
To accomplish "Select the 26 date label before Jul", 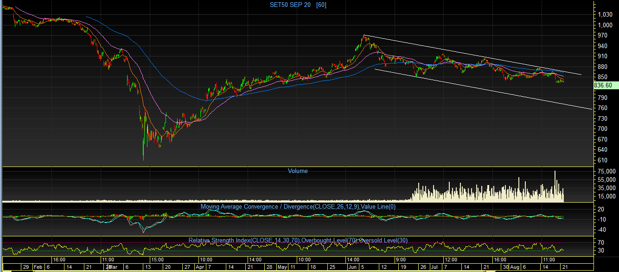I will (x=422, y=267).
